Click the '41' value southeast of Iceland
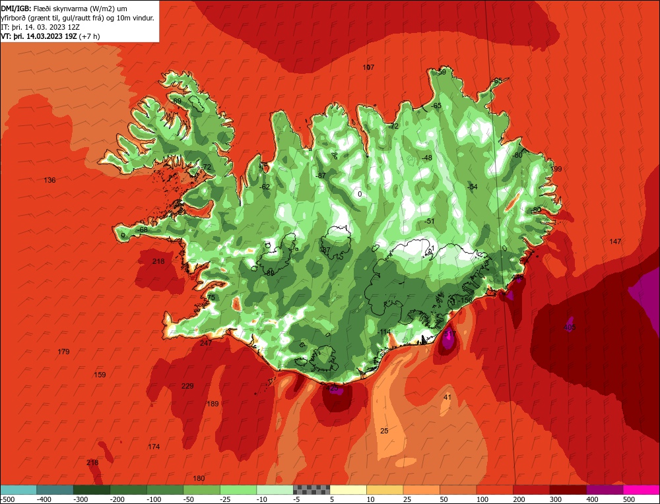 (x=447, y=397)
